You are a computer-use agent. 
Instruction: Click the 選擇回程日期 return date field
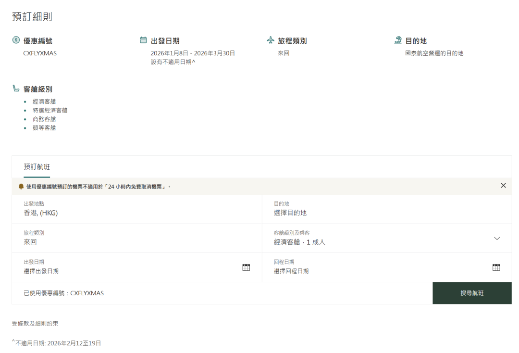[x=291, y=271]
